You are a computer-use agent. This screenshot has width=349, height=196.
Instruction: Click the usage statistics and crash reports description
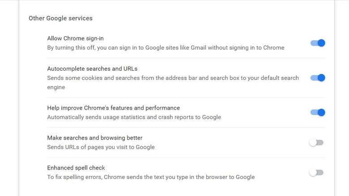coord(134,117)
